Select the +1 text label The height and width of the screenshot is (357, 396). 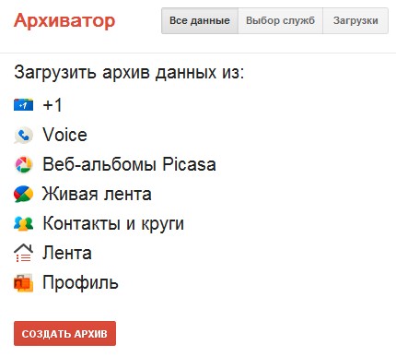(x=52, y=105)
